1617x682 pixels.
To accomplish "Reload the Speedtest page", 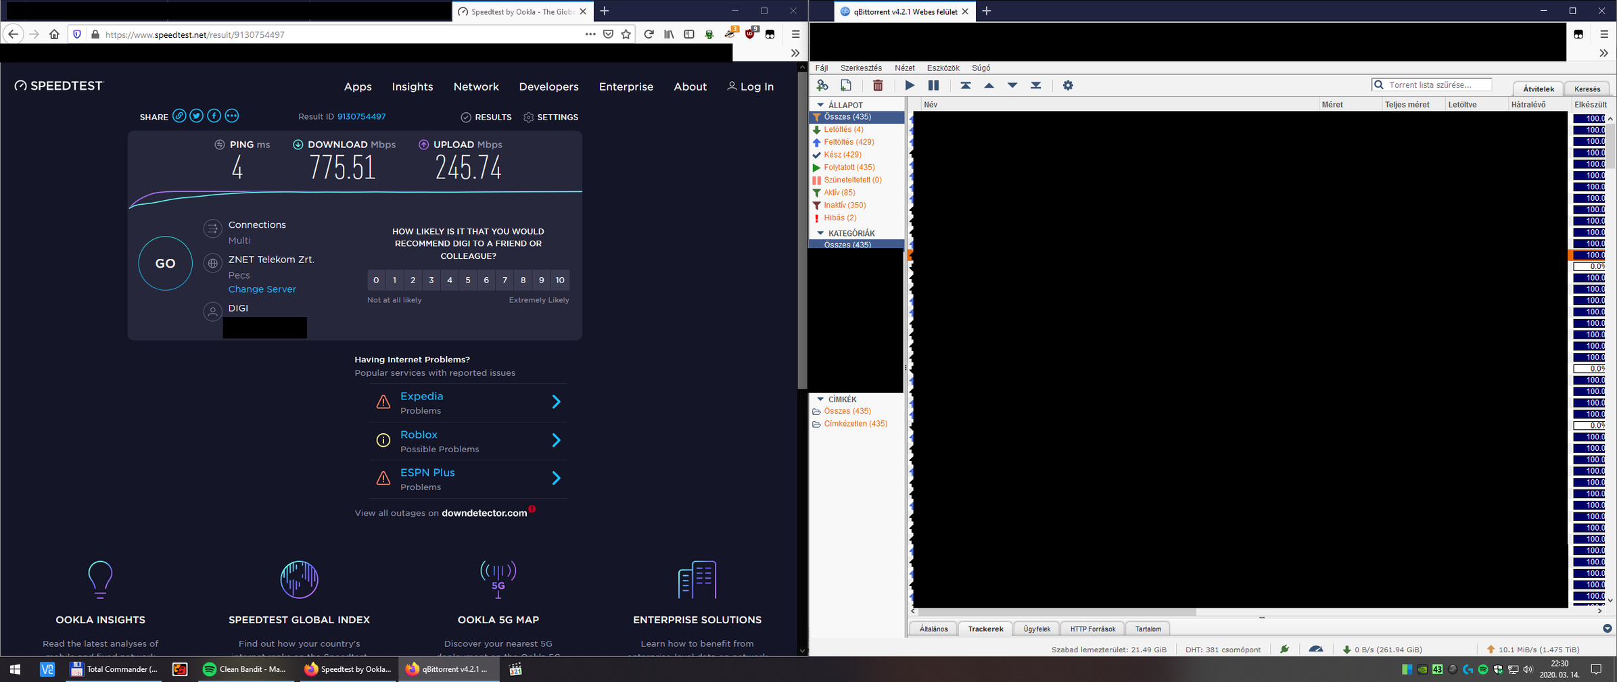I will [649, 34].
